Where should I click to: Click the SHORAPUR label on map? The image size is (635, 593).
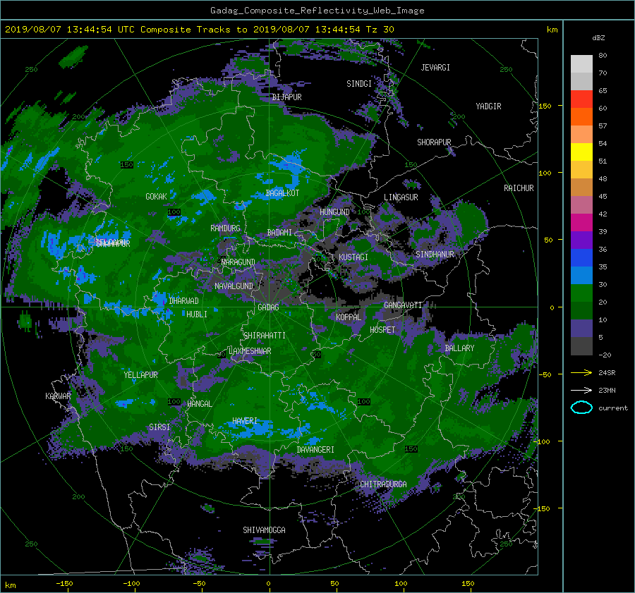(x=434, y=142)
